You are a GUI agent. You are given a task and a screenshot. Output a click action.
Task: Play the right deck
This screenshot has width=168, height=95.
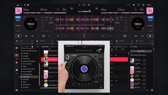(x=150, y=36)
